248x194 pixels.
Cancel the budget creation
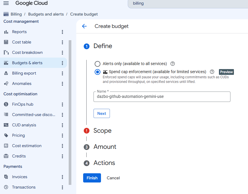click(113, 178)
